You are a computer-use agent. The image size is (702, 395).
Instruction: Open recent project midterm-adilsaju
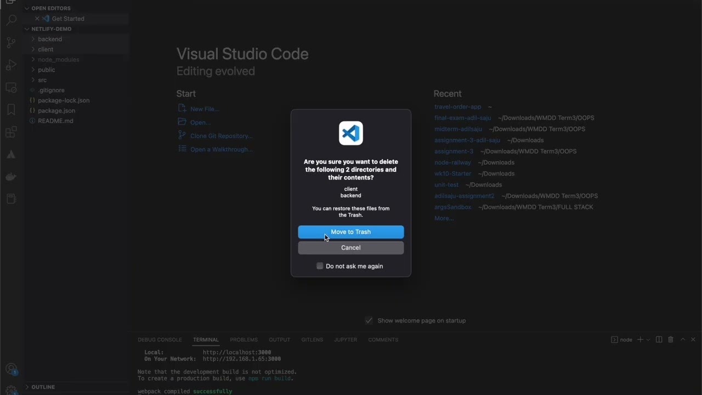tap(458, 129)
